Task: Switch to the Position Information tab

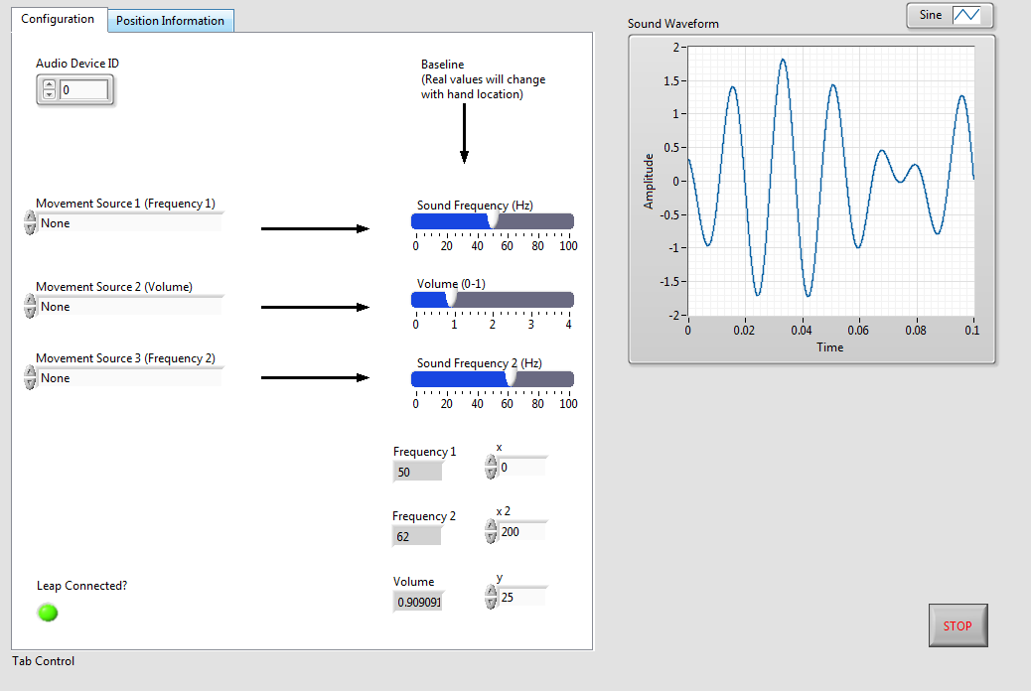Action: pos(170,20)
